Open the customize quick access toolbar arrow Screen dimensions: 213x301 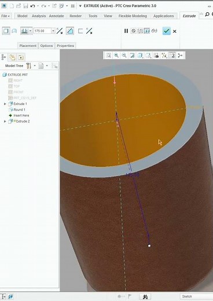pyautogui.click(x=80, y=6)
